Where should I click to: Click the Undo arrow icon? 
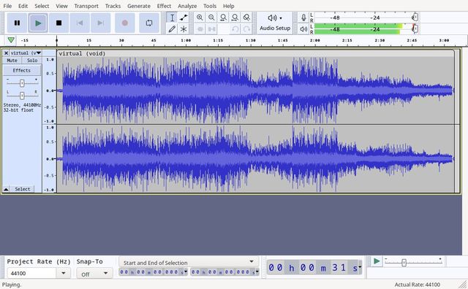(x=235, y=29)
